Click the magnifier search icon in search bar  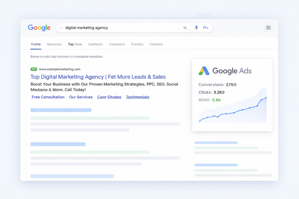[185, 28]
